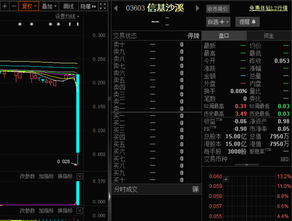
Task: Click 总股本 value 15.00亿
Action: [236, 136]
